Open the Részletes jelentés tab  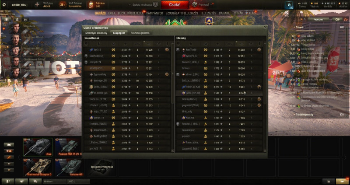tap(140, 33)
